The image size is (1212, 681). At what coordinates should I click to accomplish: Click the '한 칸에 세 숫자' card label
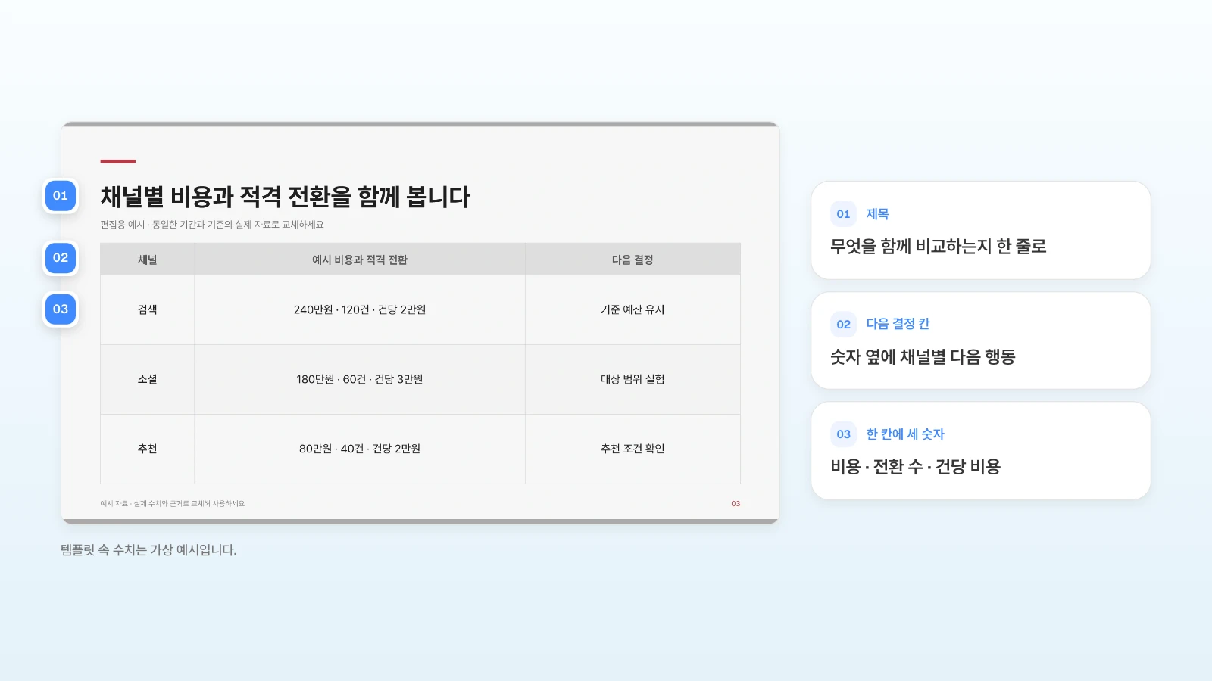[x=905, y=434]
